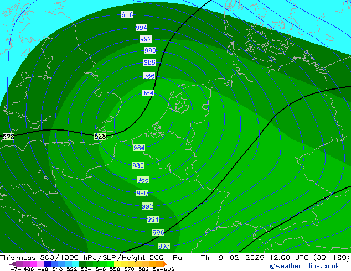
Task: Click the darkest green legend swatch above 534
Action: pos(82,264)
